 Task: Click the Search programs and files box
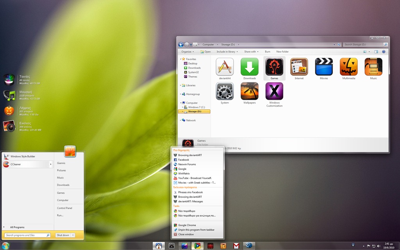coord(27,235)
